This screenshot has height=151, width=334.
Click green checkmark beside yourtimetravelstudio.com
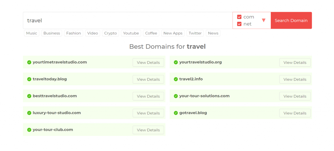coord(29,62)
